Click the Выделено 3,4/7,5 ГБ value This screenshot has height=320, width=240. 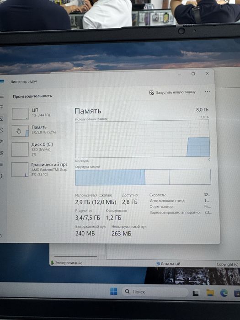(x=88, y=218)
